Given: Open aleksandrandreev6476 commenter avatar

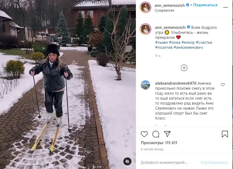Looking at the screenshot, I should click(145, 85).
